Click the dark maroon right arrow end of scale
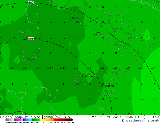Image resolution: width=160 pixels, height=123 pixels. (73, 120)
